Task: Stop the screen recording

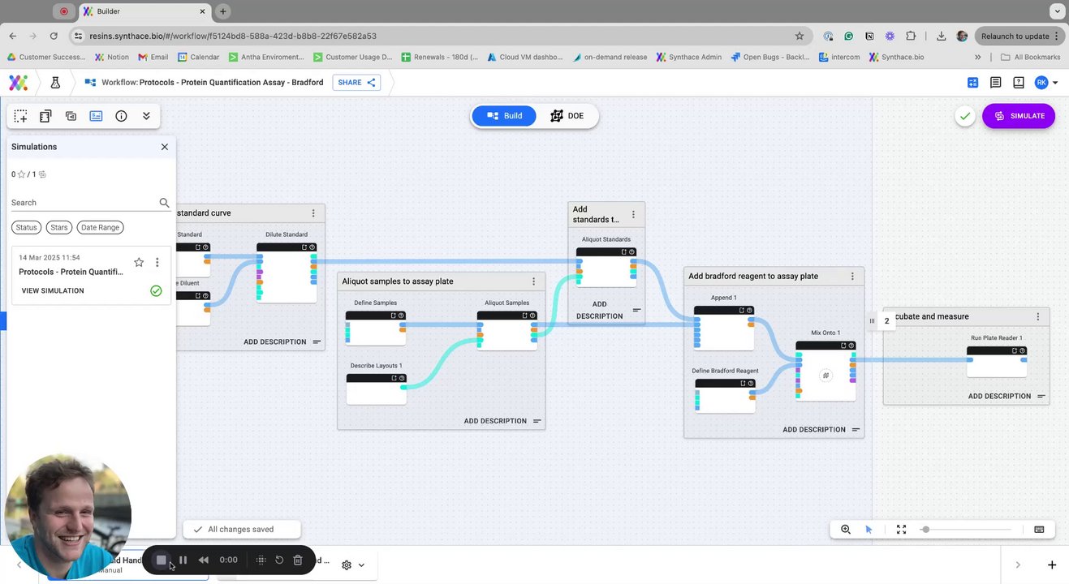Action: [161, 560]
